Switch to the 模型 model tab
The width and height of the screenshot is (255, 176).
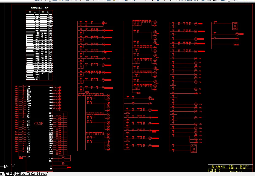(x=9, y=174)
